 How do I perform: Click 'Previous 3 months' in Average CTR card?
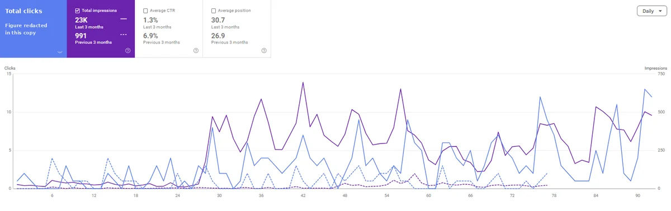162,42
